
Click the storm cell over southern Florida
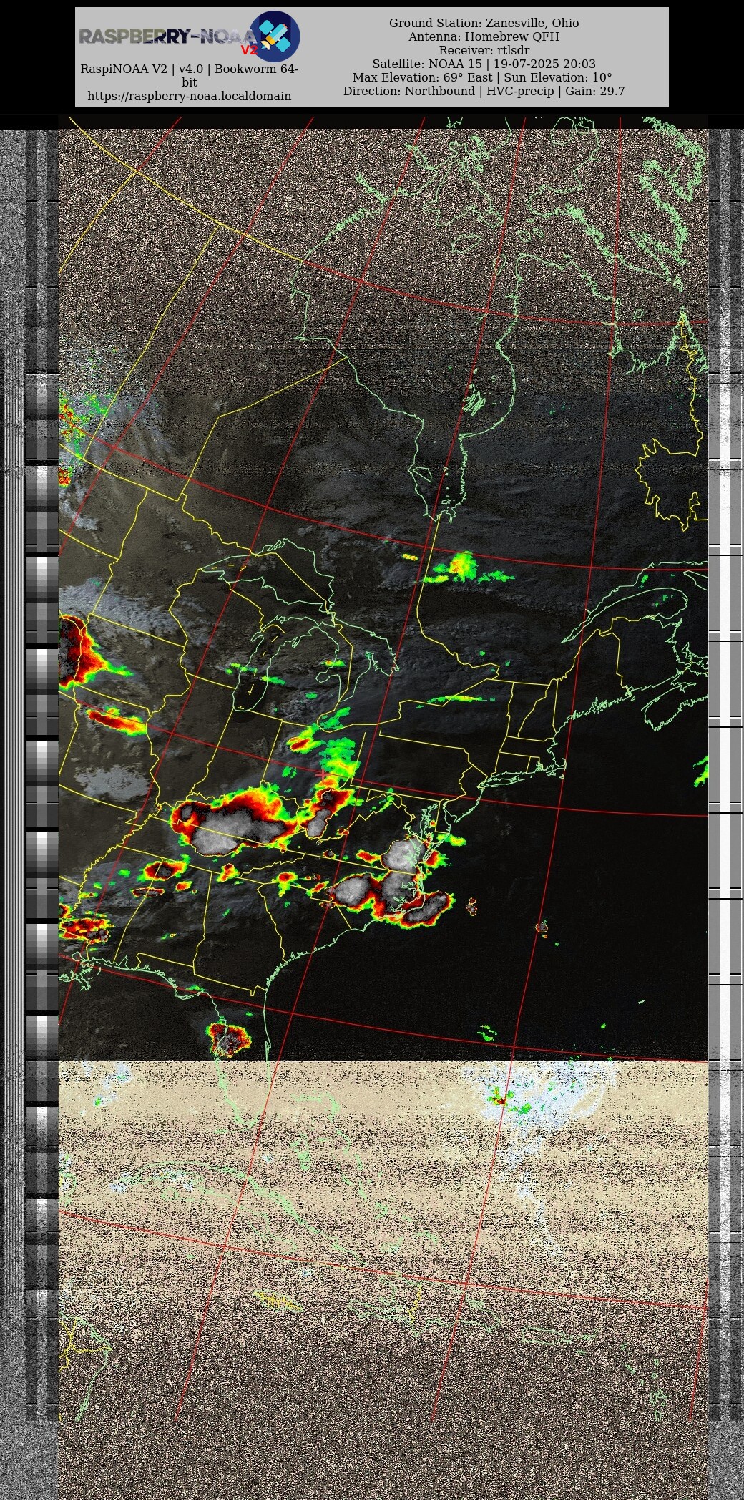point(228,1038)
